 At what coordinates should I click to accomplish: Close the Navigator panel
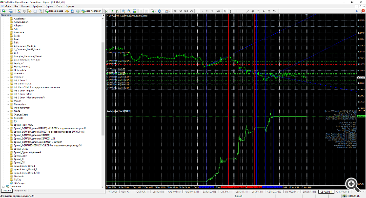pyautogui.click(x=103, y=15)
